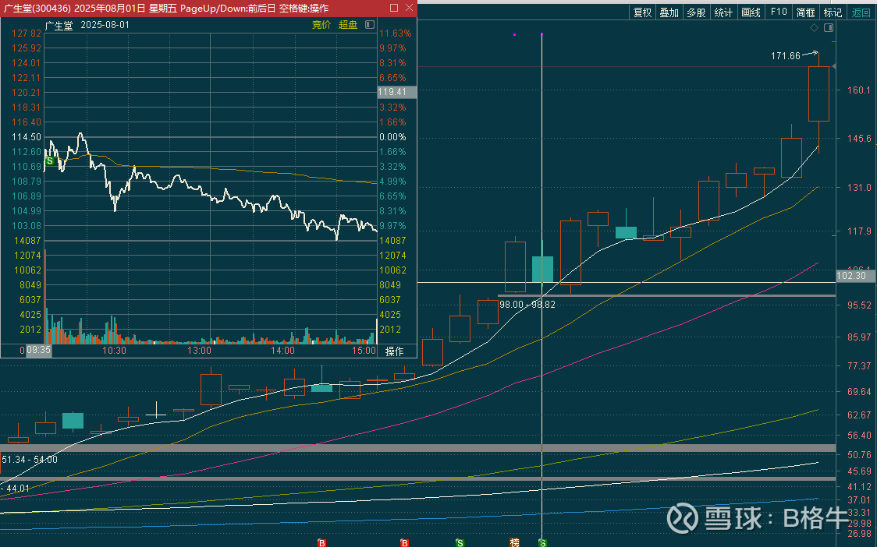Open the 叠加 overlay option
Image resolution: width=877 pixels, height=547 pixels.
click(669, 12)
